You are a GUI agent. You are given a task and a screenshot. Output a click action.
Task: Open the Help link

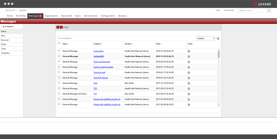[x=218, y=10]
